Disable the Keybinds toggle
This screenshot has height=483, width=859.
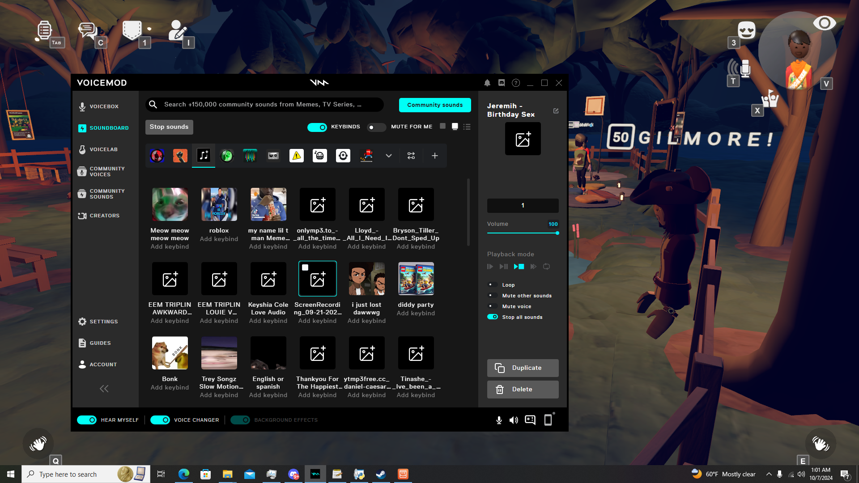click(317, 127)
